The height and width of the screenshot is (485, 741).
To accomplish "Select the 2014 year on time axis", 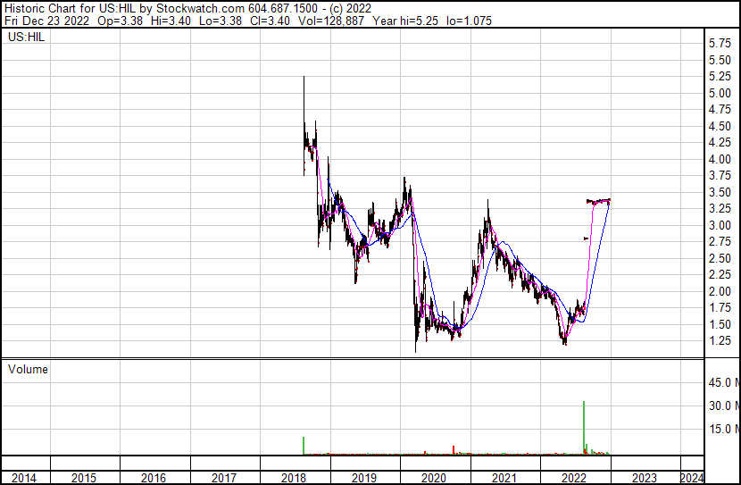I will coord(24,478).
